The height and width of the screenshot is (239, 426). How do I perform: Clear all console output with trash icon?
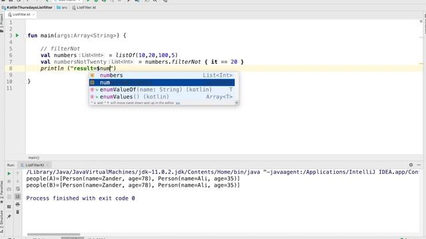18,212
